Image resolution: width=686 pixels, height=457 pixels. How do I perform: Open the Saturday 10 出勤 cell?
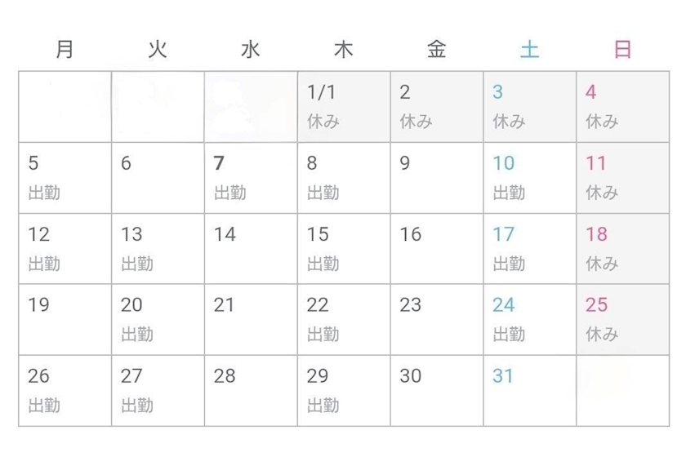click(x=530, y=178)
